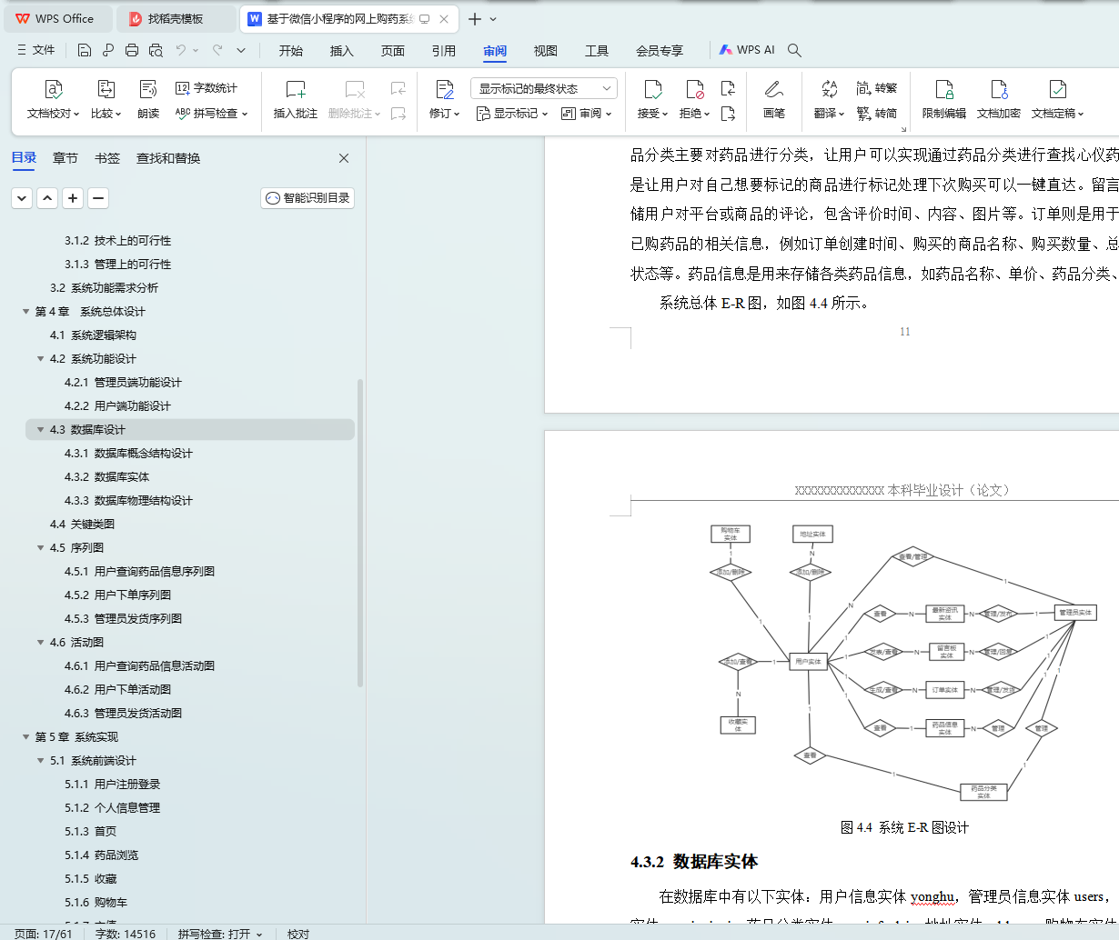The image size is (1119, 940).
Task: Open new tab dropdown arrow beside plus
Action: [493, 18]
